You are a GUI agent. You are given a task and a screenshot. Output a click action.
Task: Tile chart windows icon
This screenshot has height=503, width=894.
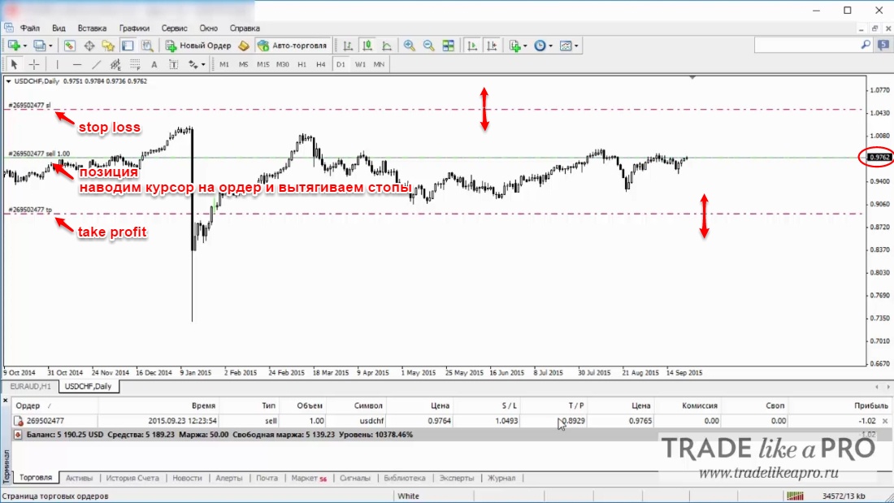(x=448, y=46)
